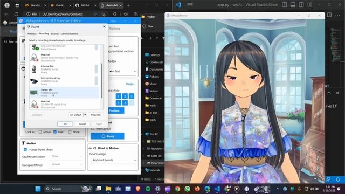The image size is (345, 194).
Task: Open the Tracking tab in VMagicMirror
Action: tap(114, 29)
